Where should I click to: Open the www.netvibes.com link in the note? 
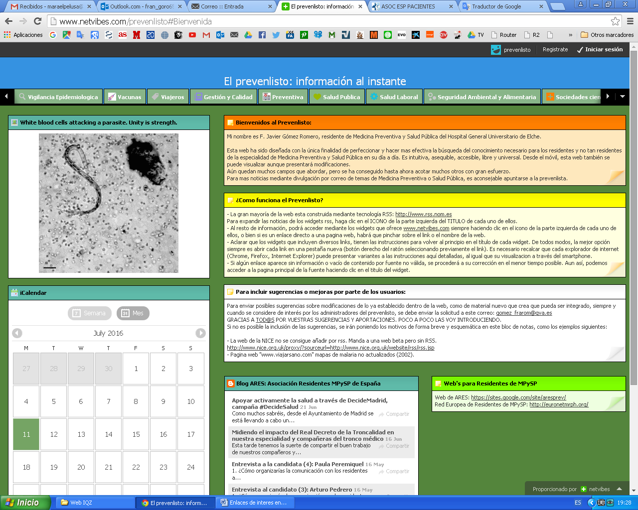[x=426, y=228]
